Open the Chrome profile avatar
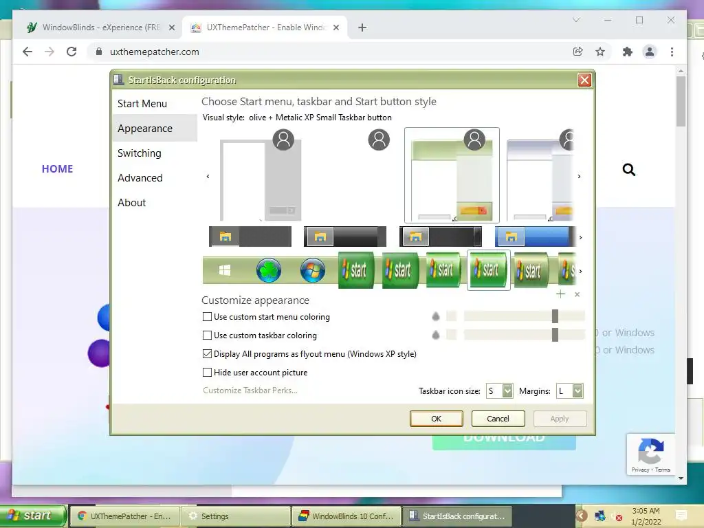Screen dimensions: 704x528 pos(649,52)
